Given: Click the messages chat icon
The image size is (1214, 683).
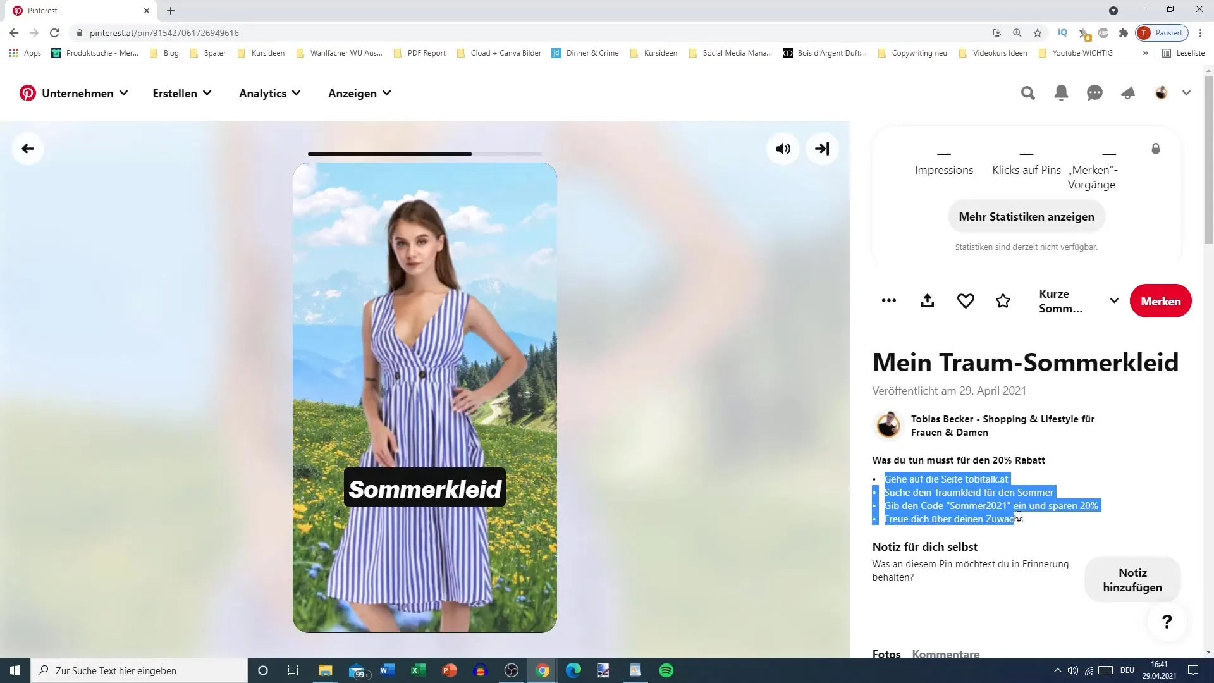Looking at the screenshot, I should tap(1094, 92).
